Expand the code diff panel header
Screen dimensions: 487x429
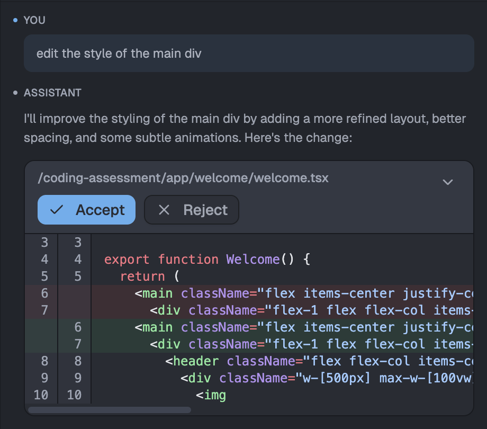(249, 178)
